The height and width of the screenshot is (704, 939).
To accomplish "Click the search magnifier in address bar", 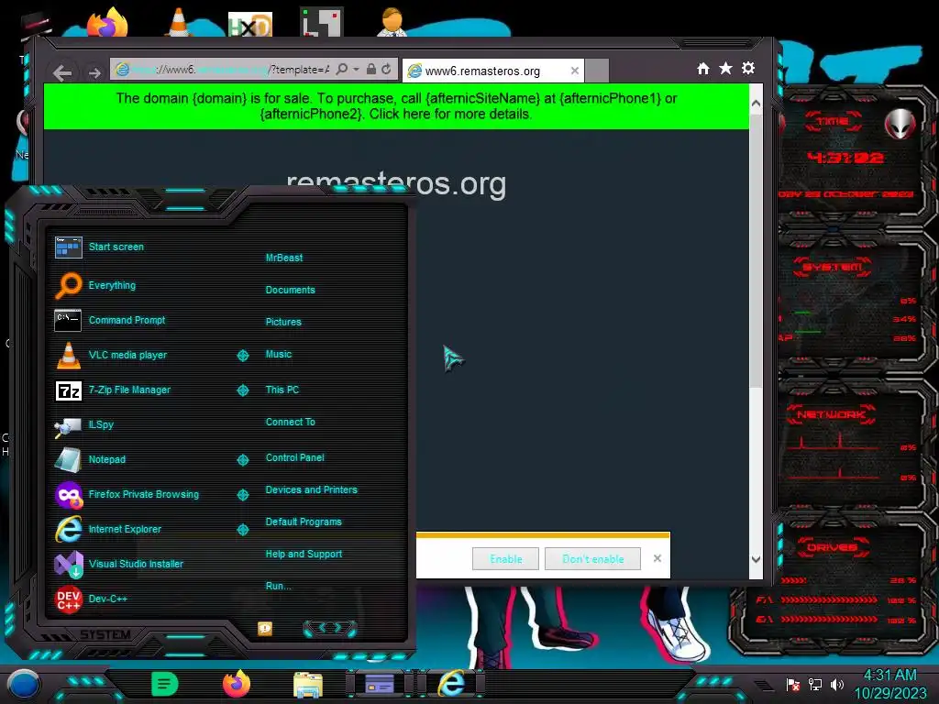I will click(341, 70).
